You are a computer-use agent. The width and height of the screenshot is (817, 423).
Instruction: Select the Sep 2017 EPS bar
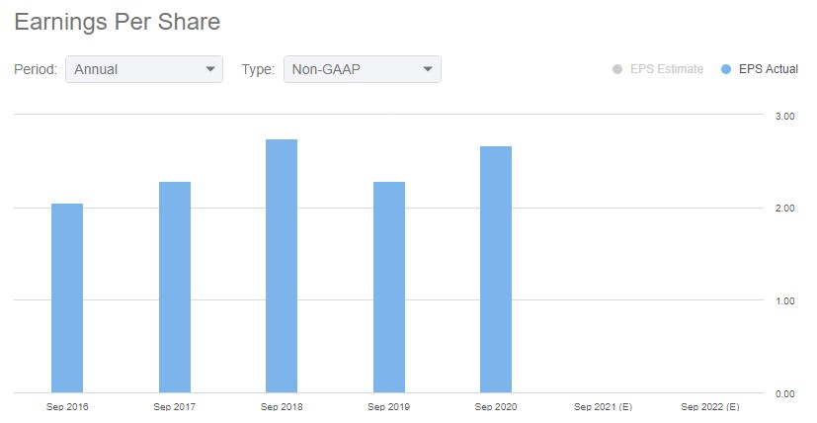point(175,287)
